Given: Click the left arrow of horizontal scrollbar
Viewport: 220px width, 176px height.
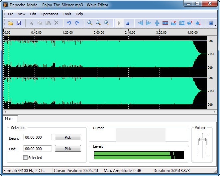Looking at the screenshot, I should [5, 112].
